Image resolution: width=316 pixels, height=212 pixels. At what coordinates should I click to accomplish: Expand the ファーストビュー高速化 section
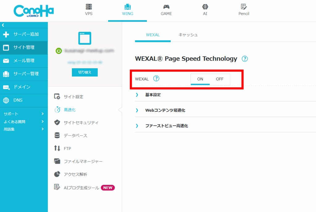(x=166, y=126)
